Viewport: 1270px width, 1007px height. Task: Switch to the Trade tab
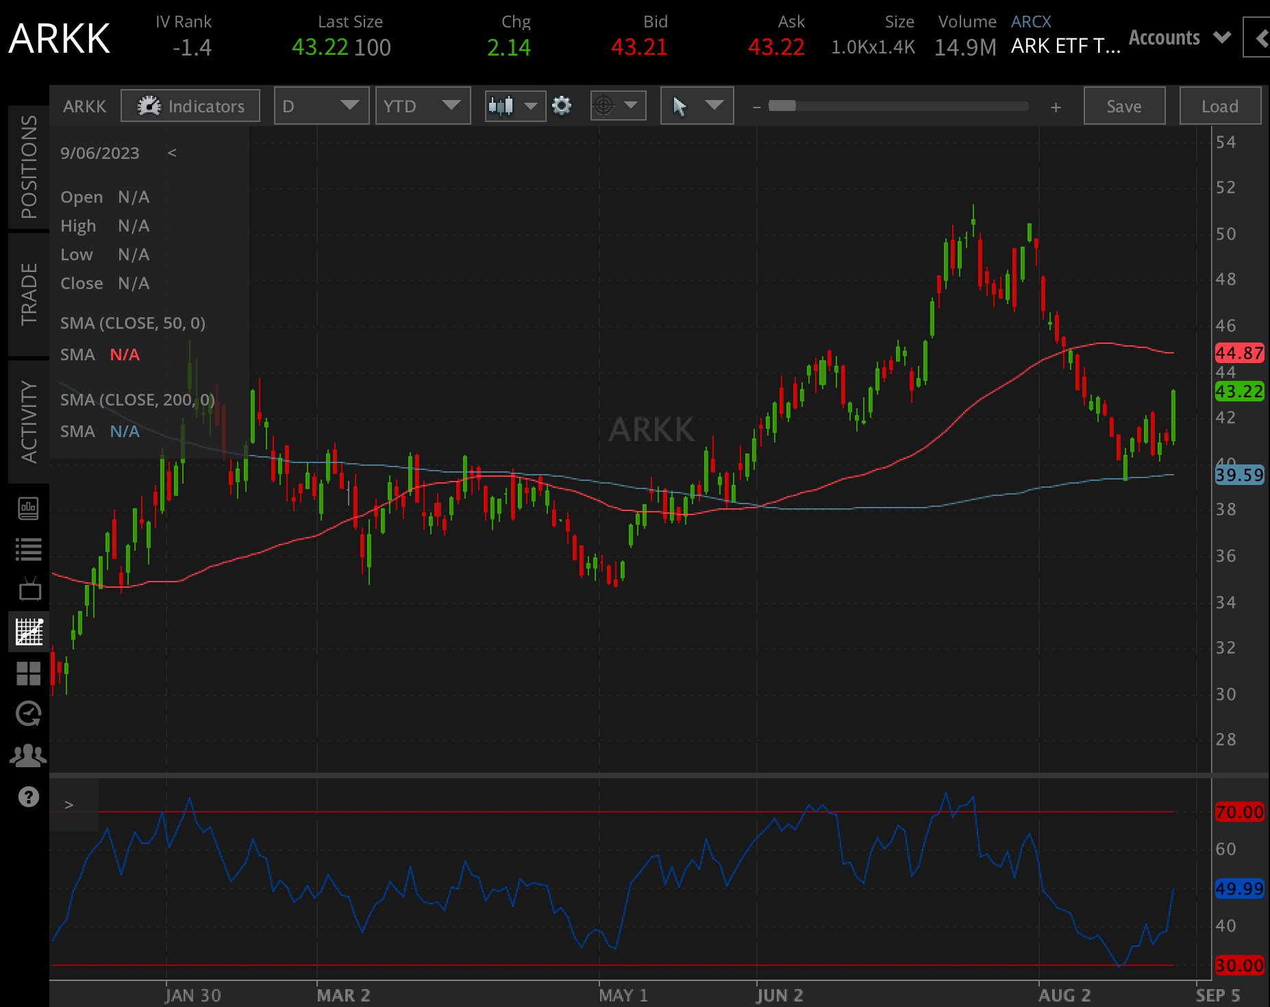tap(29, 295)
